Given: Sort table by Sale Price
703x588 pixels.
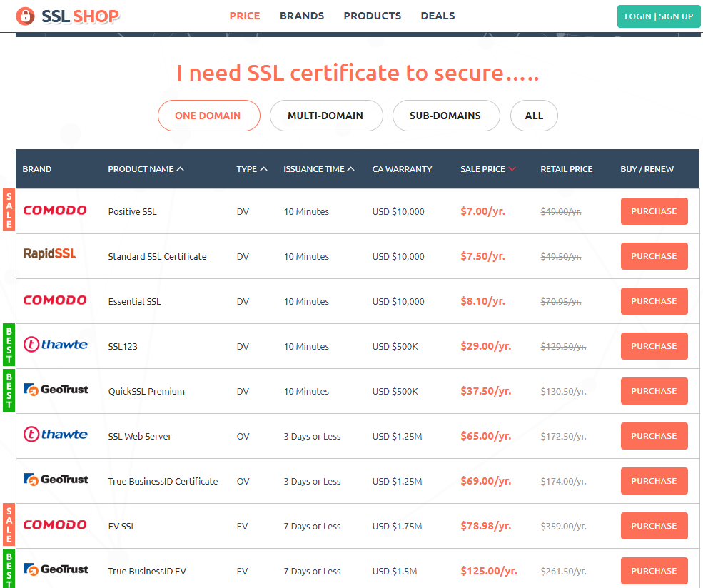Looking at the screenshot, I should [487, 169].
